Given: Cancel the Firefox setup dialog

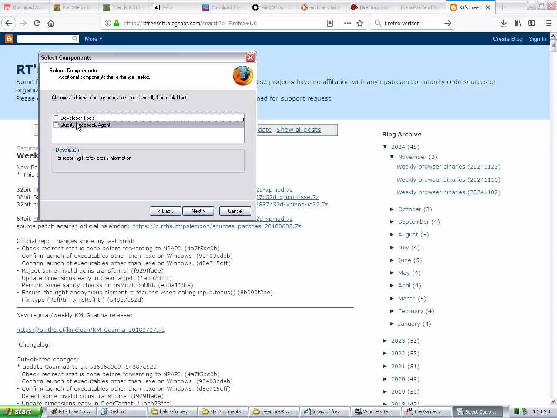Looking at the screenshot, I should click(235, 211).
